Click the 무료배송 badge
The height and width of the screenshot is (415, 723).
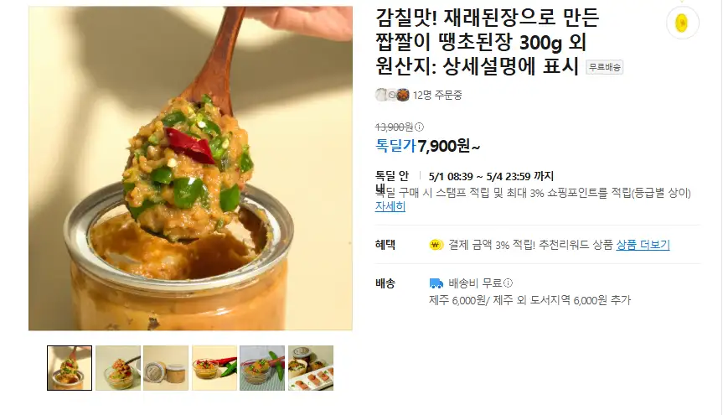pyautogui.click(x=605, y=67)
